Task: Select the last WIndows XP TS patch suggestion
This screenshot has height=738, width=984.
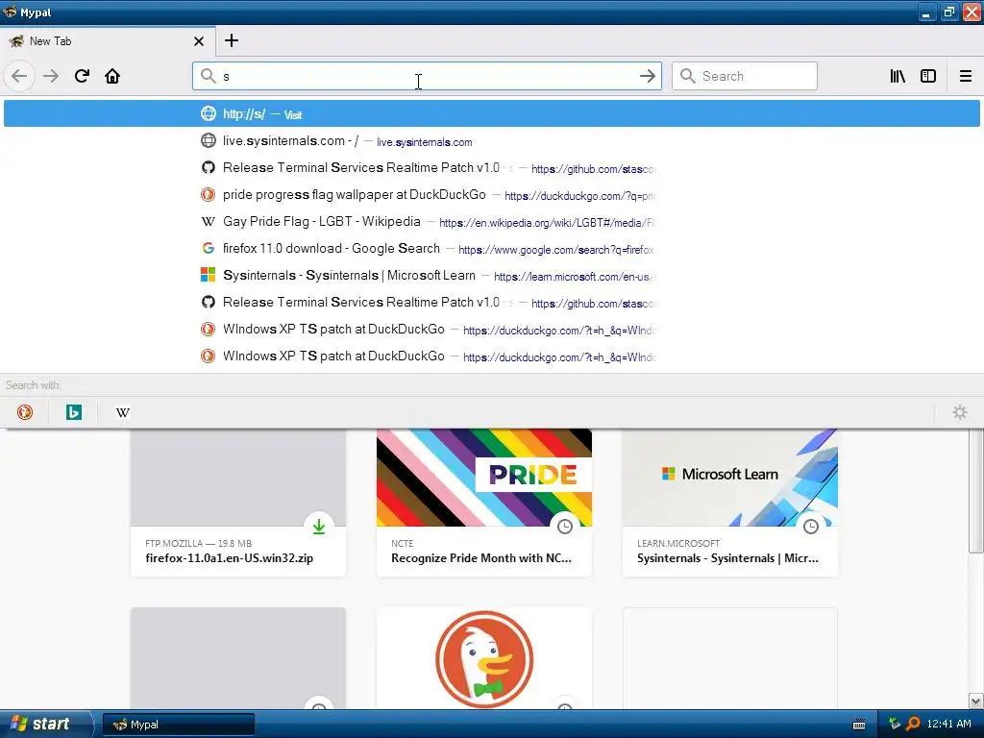Action: coord(492,357)
